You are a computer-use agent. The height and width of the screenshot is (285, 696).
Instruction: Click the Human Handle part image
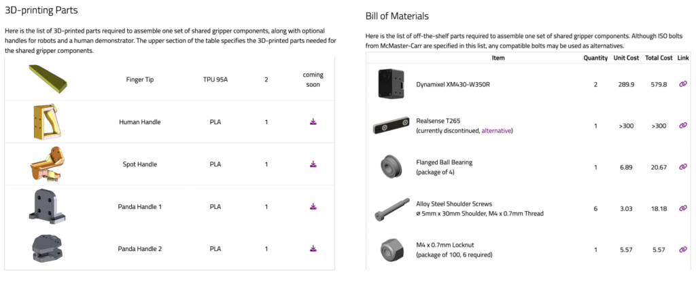tap(44, 122)
